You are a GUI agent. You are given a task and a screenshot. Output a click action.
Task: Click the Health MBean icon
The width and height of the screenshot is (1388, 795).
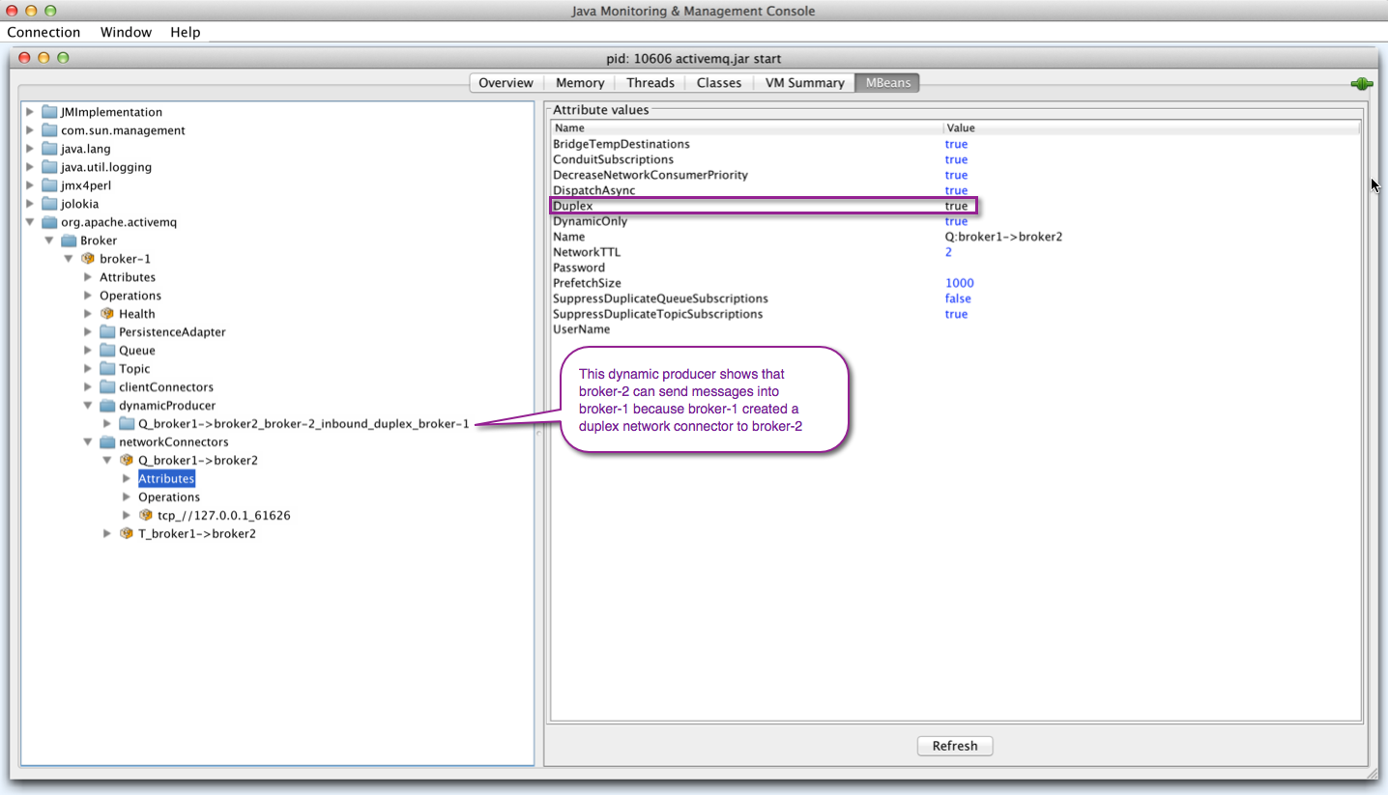click(107, 314)
